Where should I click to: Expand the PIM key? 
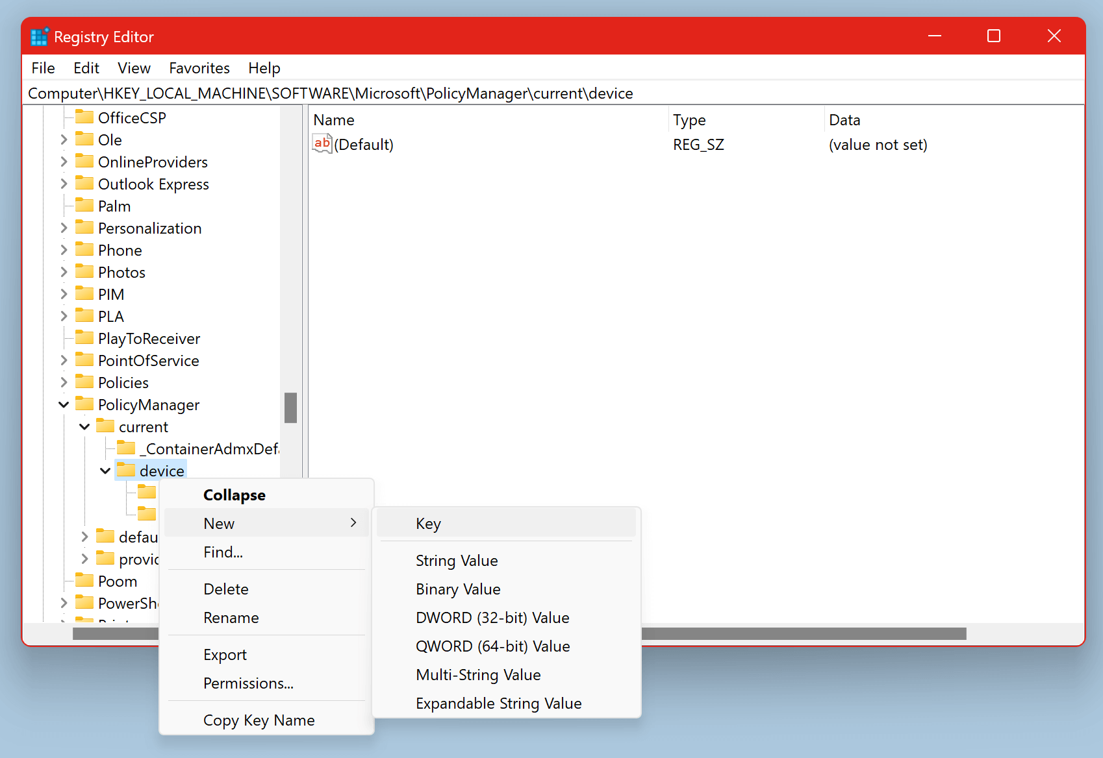click(x=64, y=294)
